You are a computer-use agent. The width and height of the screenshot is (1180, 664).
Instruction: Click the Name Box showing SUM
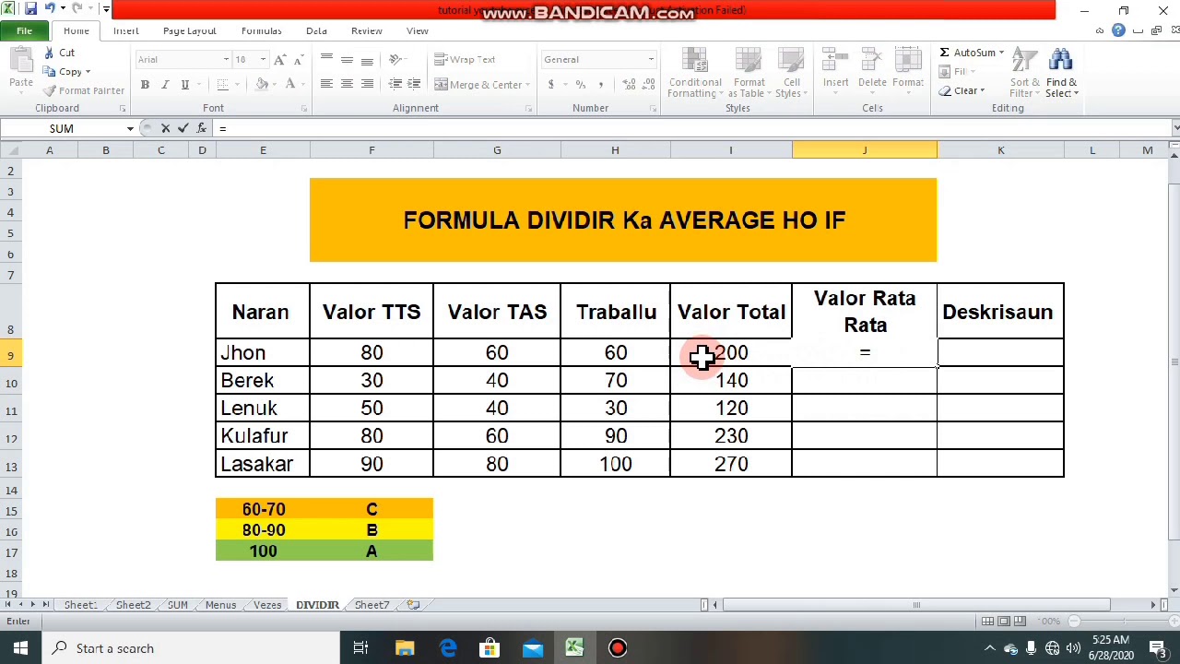click(63, 128)
